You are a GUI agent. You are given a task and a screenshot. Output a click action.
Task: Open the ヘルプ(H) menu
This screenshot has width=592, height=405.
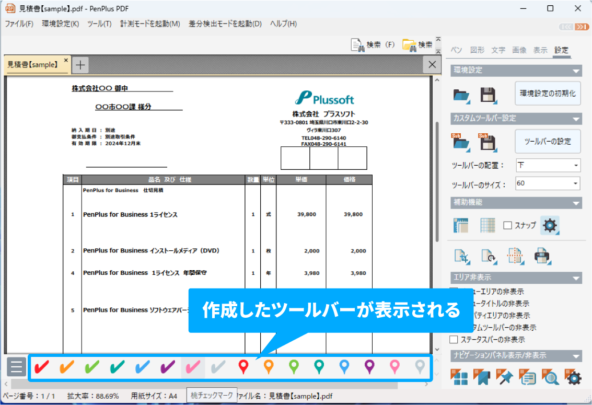[x=283, y=24]
